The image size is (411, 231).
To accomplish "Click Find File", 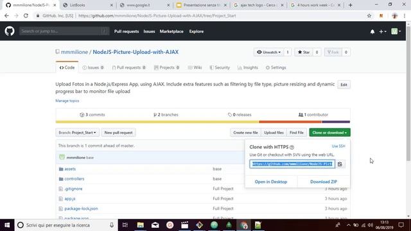I will click(297, 133).
